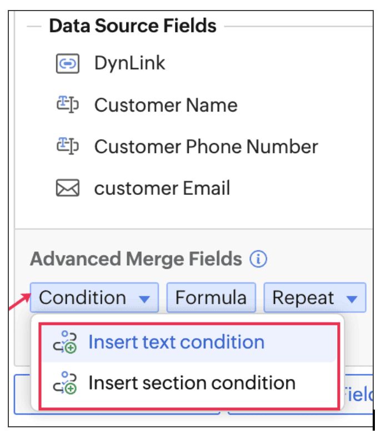The image size is (381, 434).
Task: Click the DynLink link field icon
Action: (68, 64)
